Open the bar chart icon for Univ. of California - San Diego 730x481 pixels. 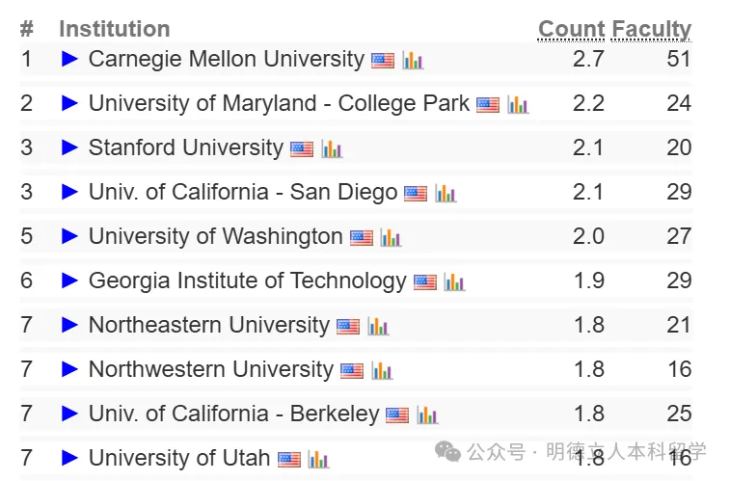pos(446,194)
